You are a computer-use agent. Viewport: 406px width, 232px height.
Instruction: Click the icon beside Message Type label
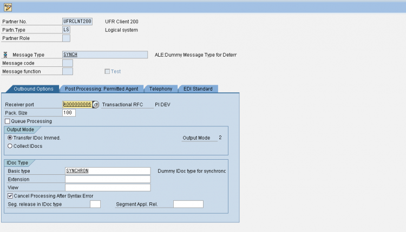click(5, 54)
